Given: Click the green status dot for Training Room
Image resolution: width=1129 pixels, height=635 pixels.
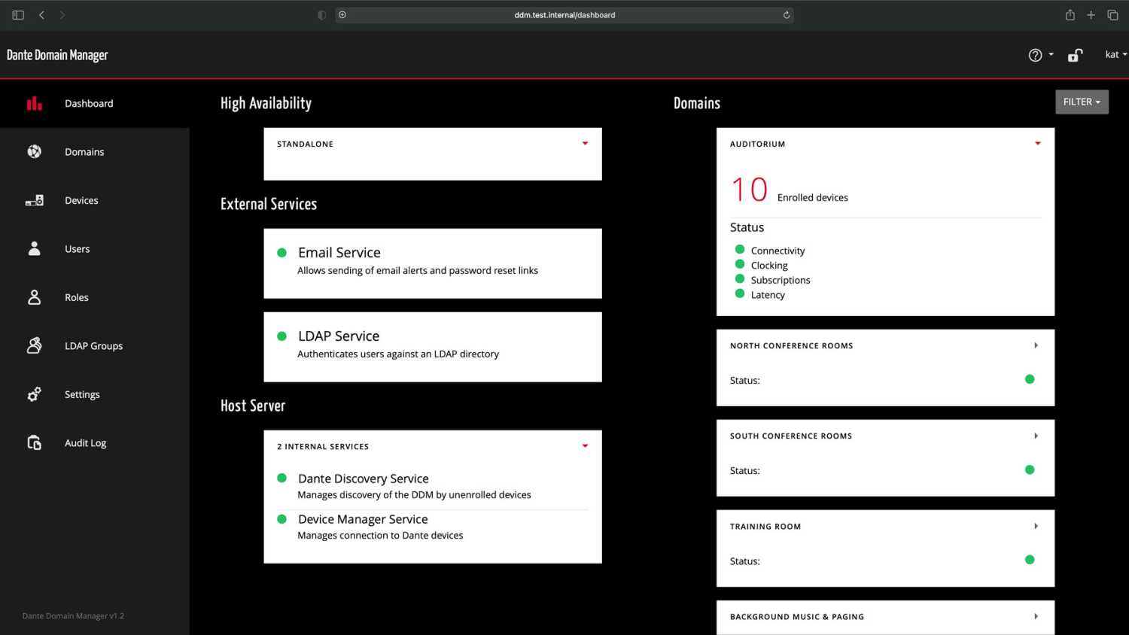Looking at the screenshot, I should click(1029, 560).
